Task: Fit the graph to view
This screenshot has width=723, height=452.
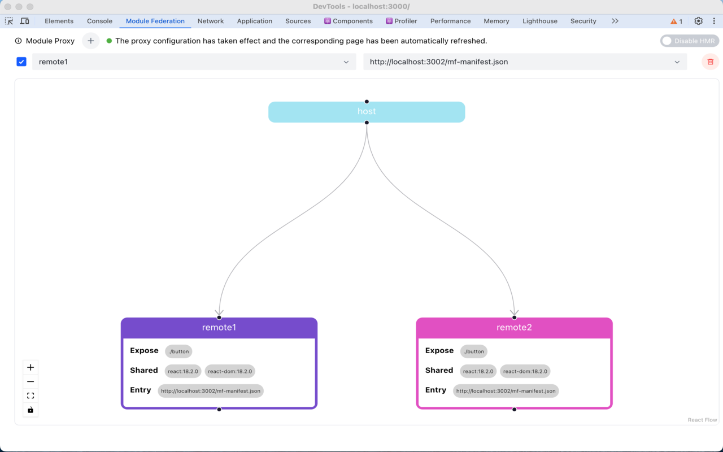Action: click(31, 395)
